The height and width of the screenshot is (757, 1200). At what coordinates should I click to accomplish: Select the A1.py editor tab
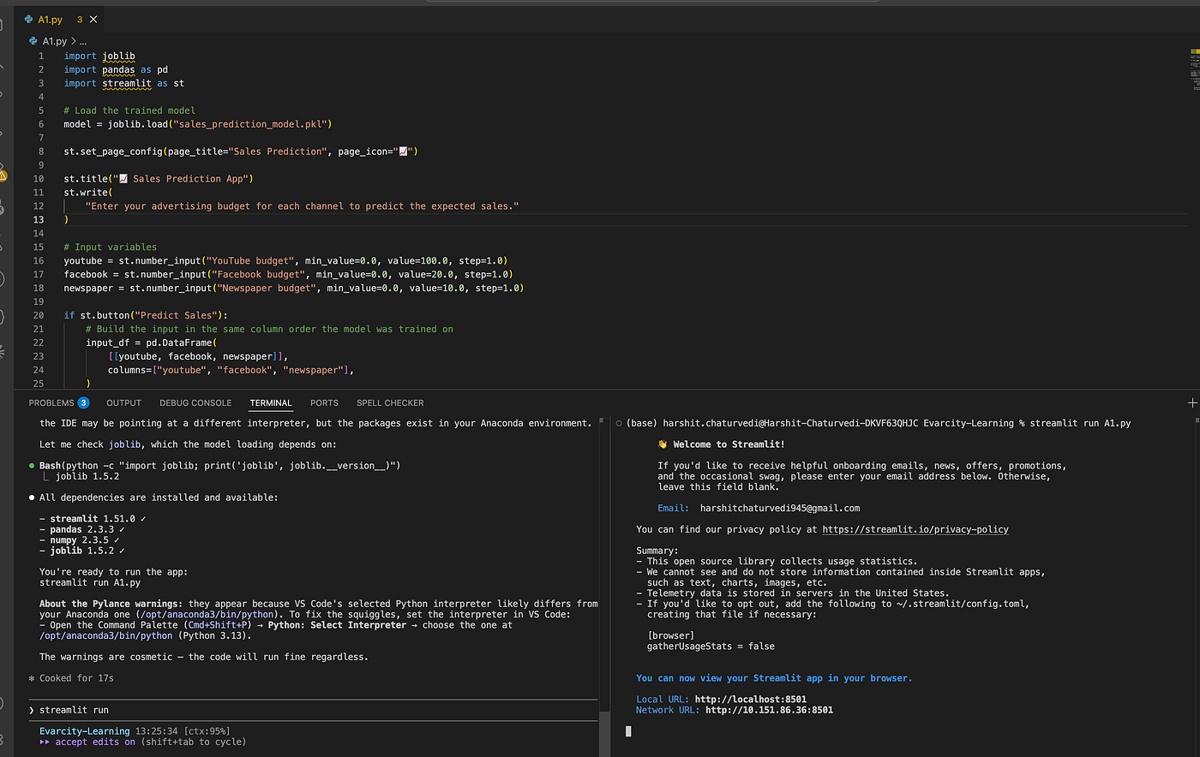[x=62, y=19]
